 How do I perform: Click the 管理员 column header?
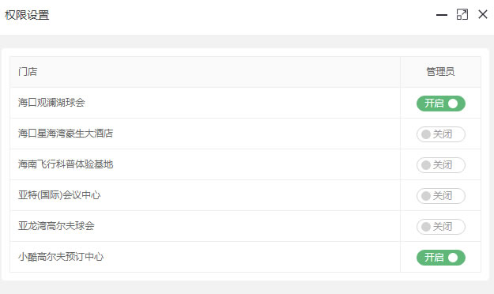coord(440,72)
